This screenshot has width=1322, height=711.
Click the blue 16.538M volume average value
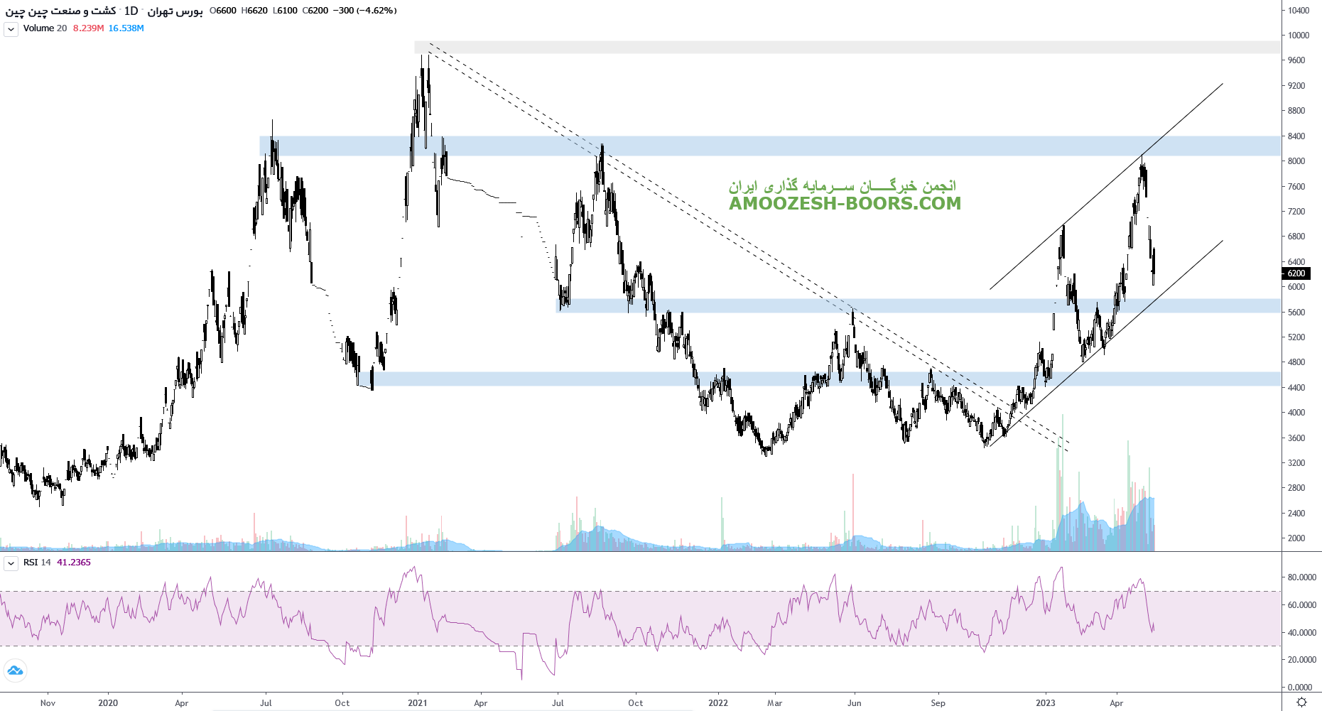click(126, 28)
